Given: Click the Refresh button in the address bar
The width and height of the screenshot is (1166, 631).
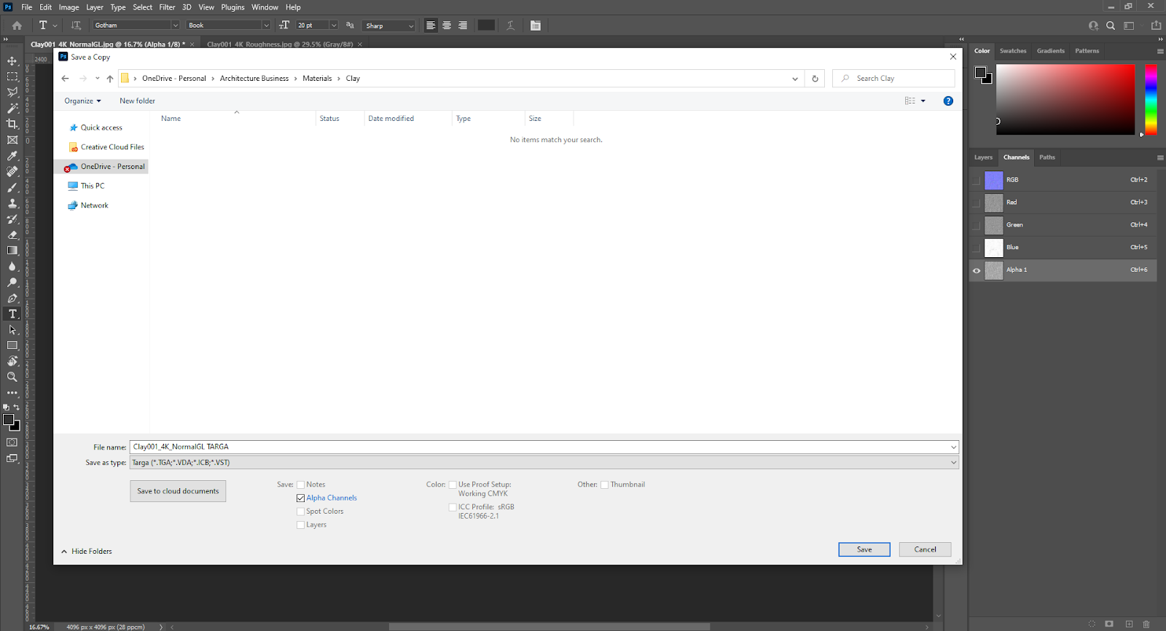Looking at the screenshot, I should point(815,79).
